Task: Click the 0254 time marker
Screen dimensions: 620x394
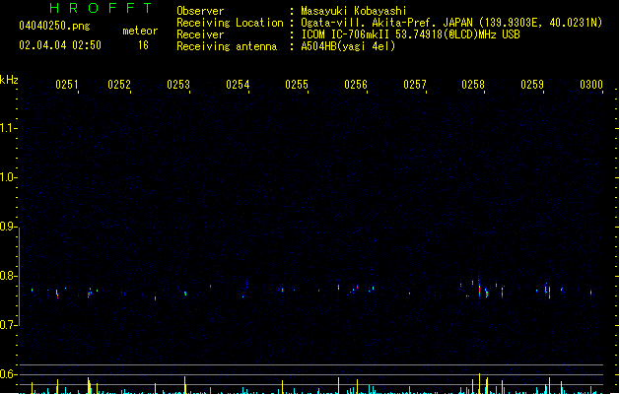Action: (238, 85)
